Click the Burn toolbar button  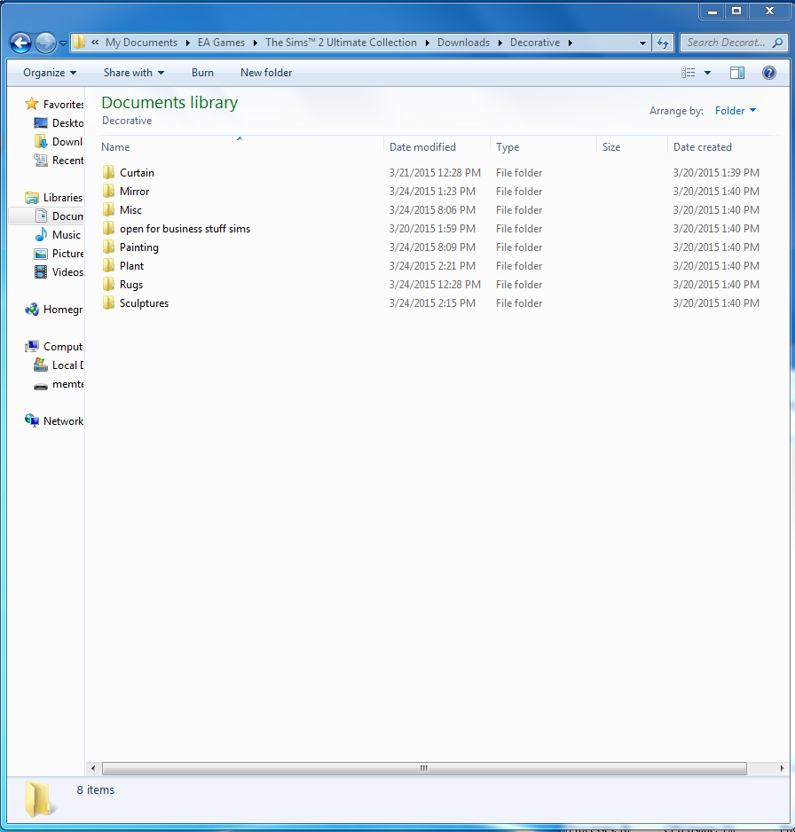202,73
